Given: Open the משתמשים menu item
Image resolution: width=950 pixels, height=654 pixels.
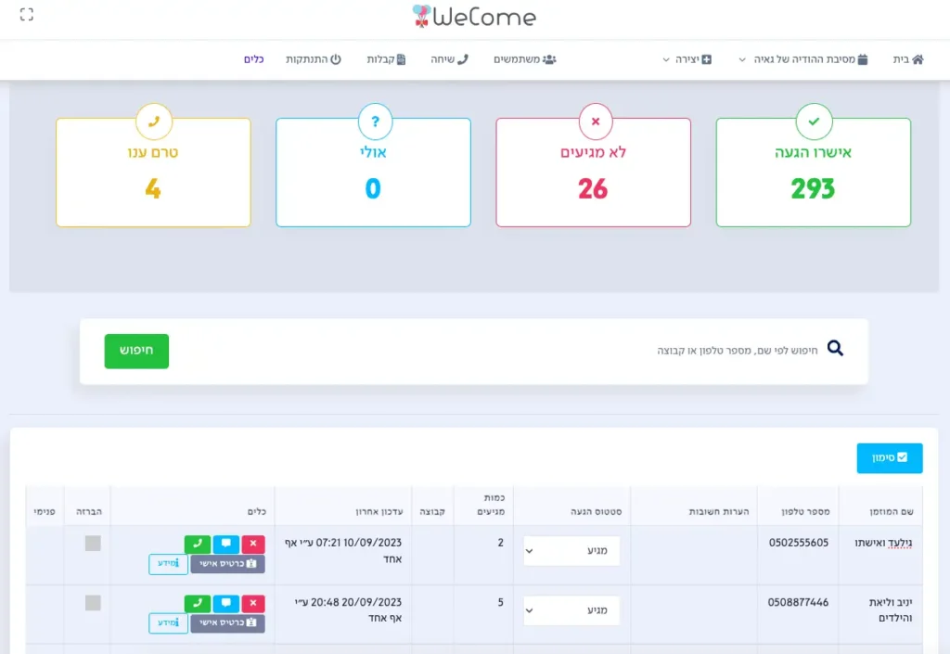Looking at the screenshot, I should tap(524, 59).
